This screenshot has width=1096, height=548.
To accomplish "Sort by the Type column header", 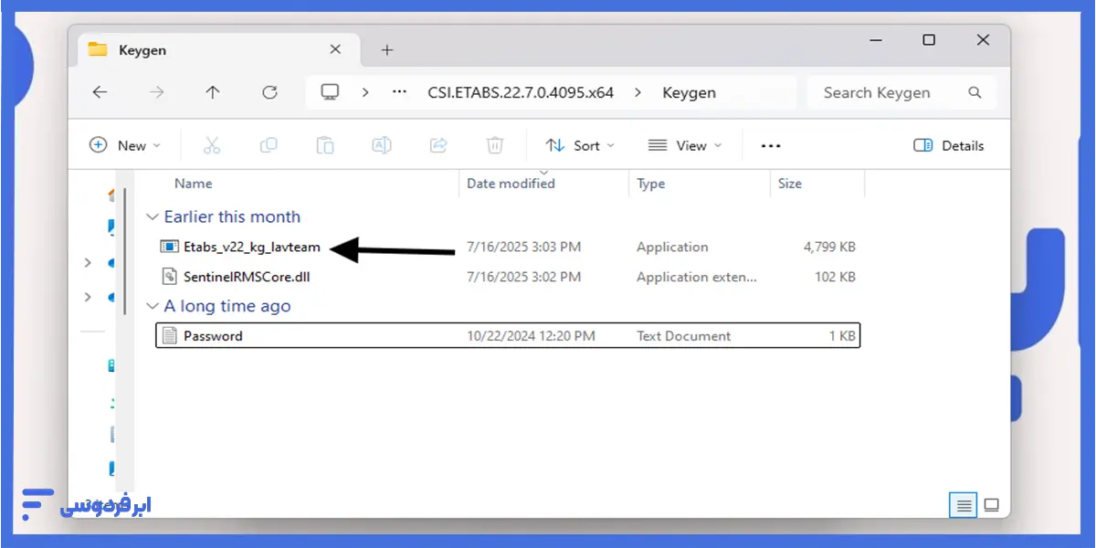I will click(x=650, y=183).
